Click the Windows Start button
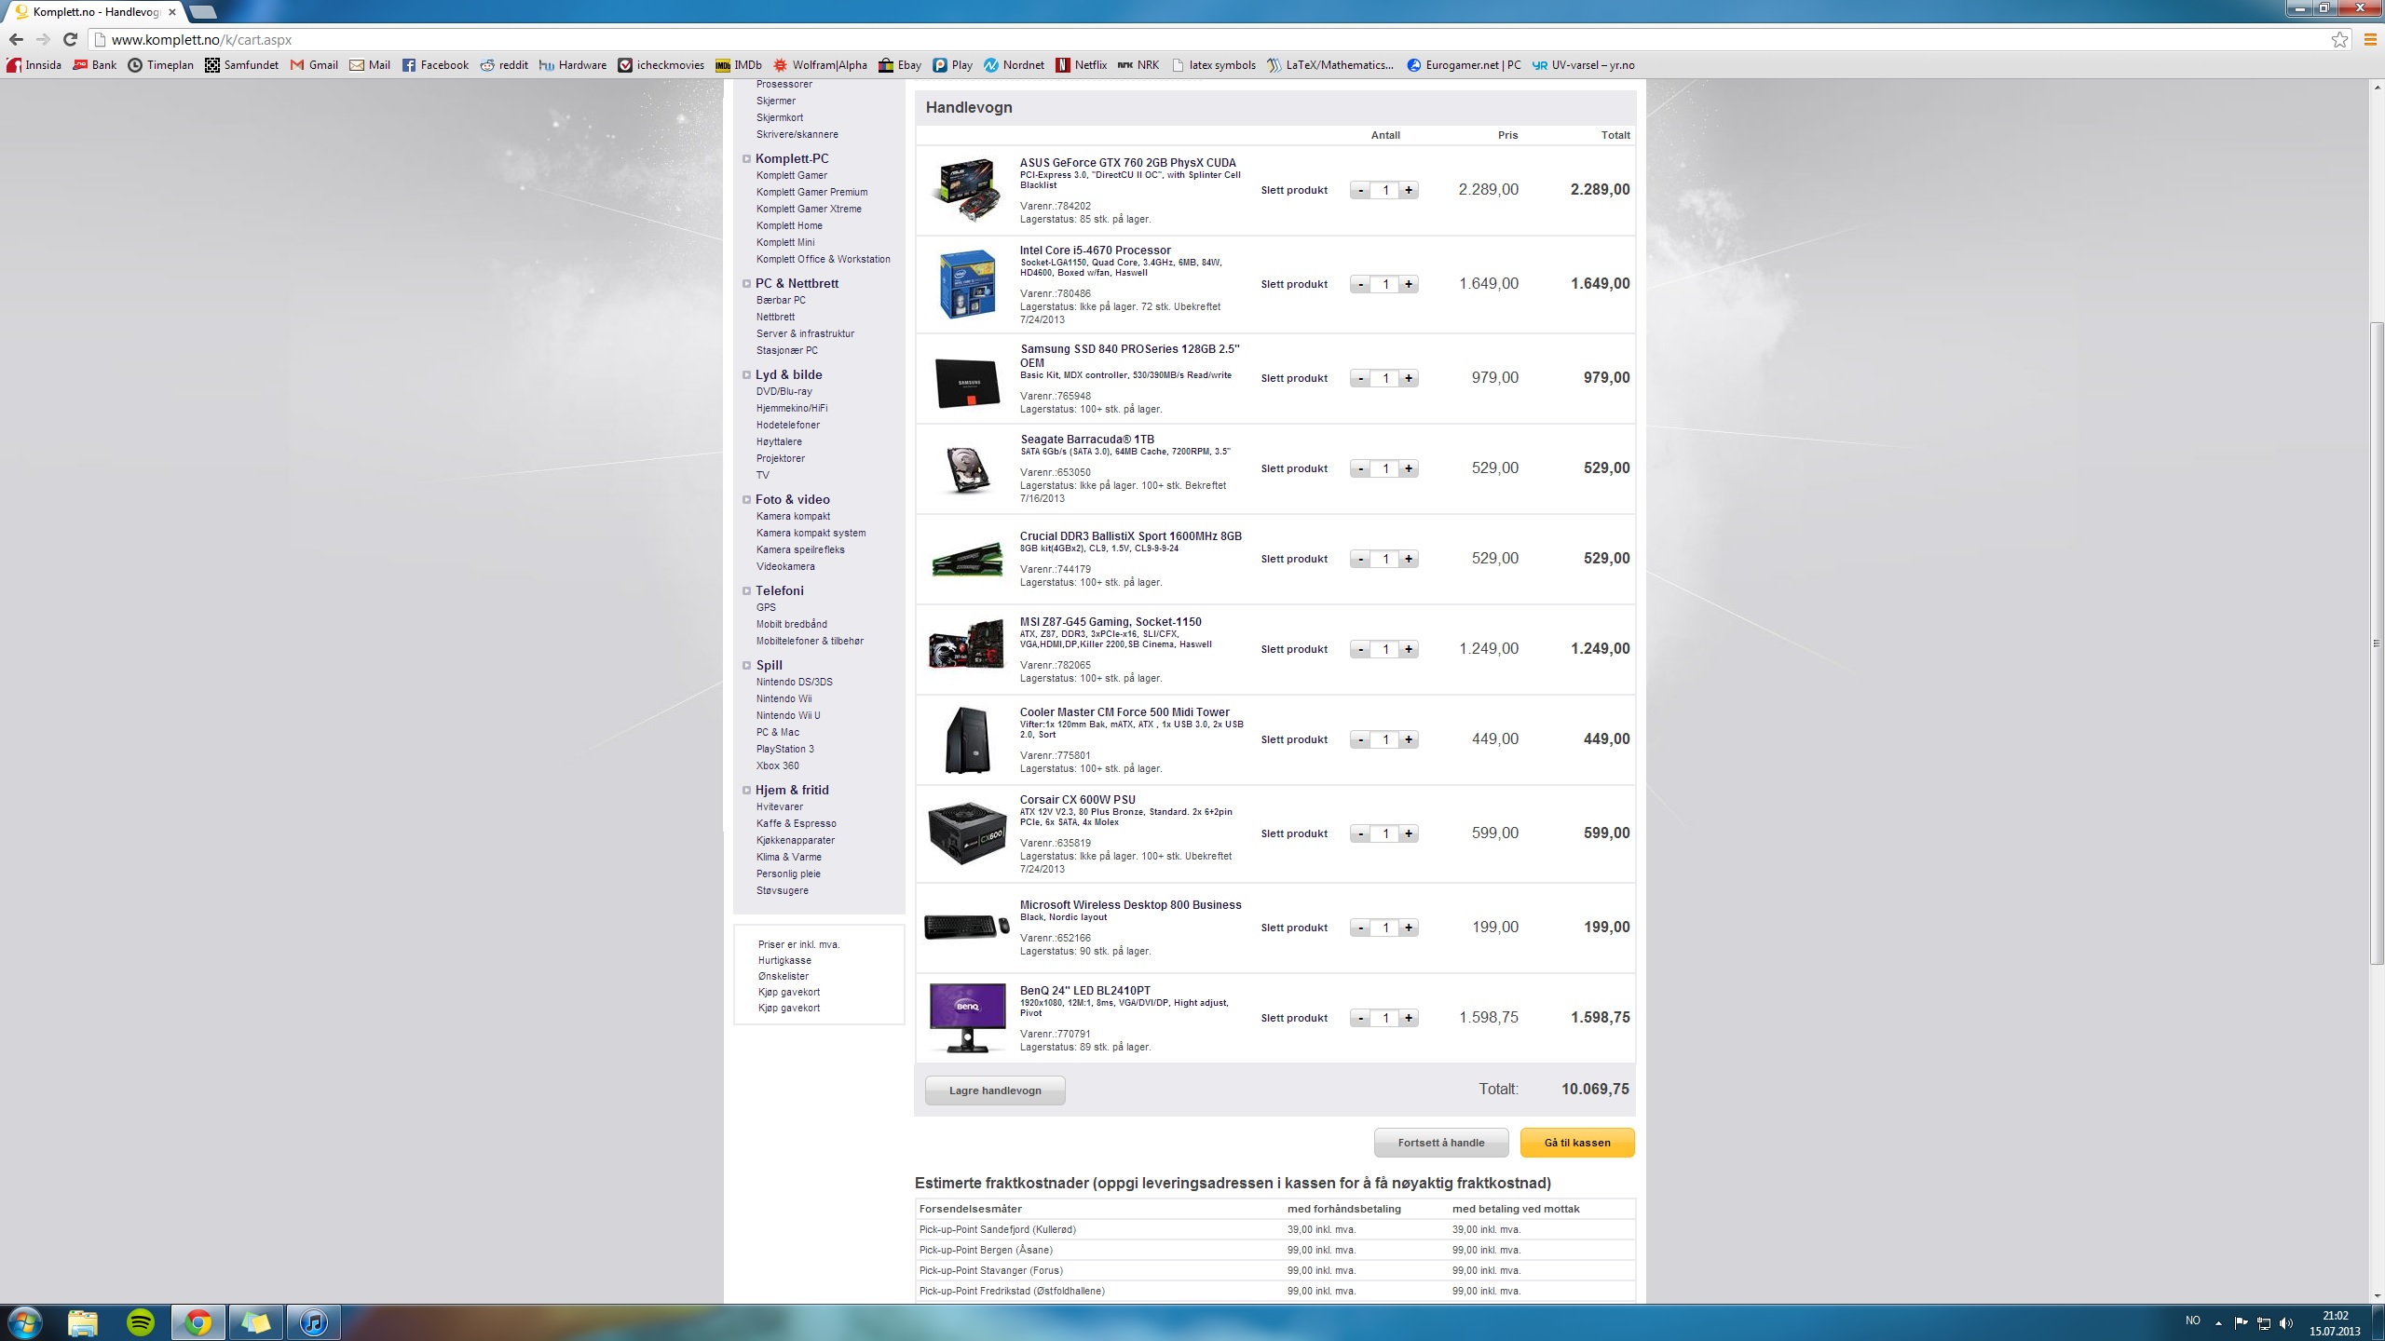Viewport: 2385px width, 1341px height. point(24,1322)
